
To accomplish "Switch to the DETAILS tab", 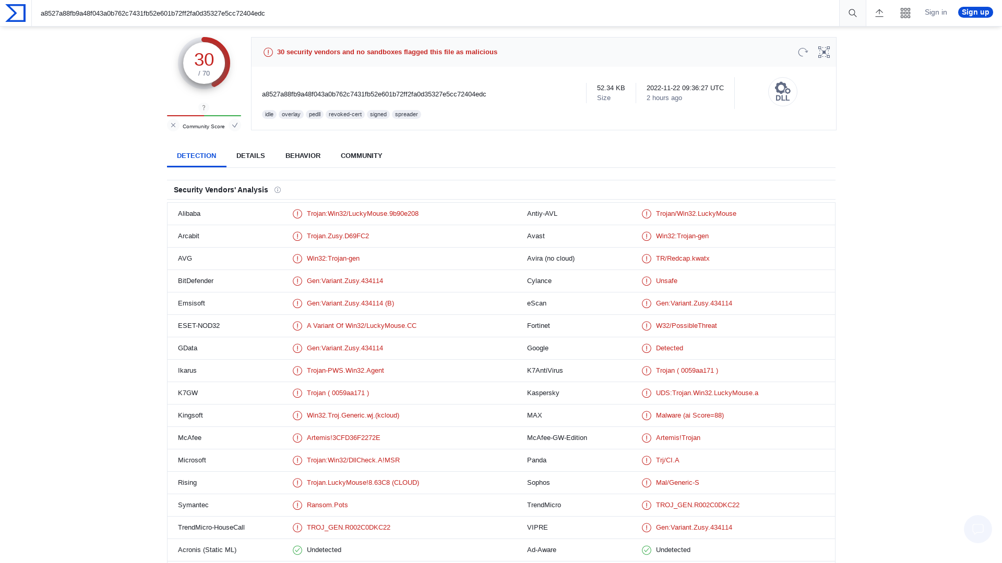I will coord(250,155).
